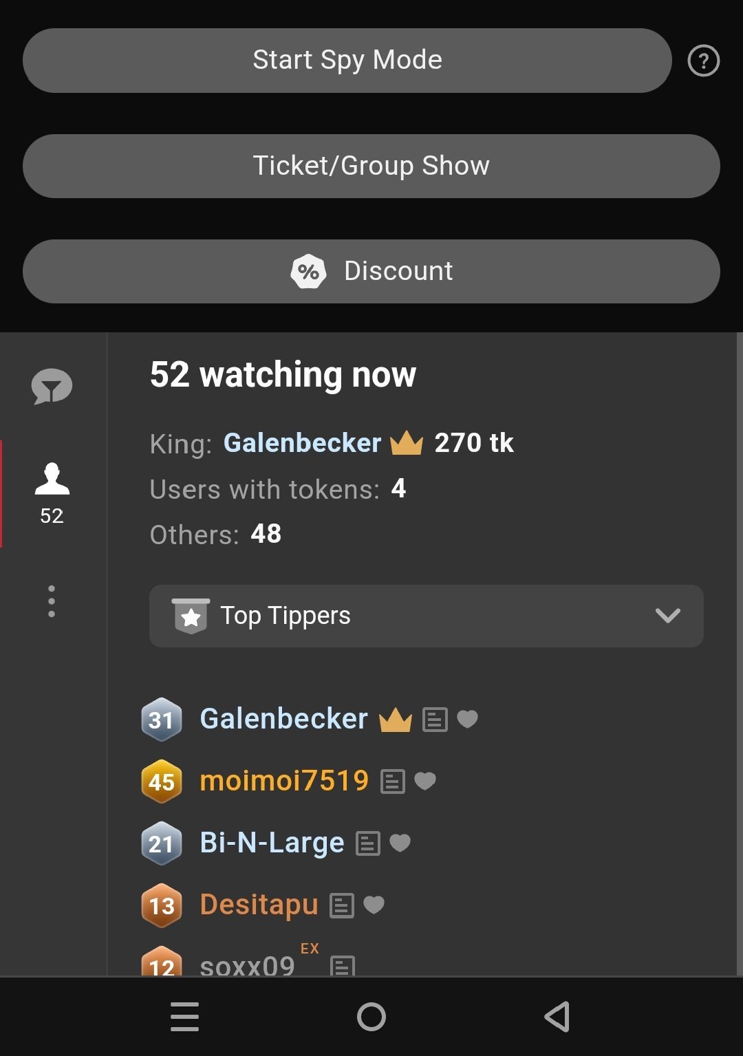Expand the Top Tippers dropdown
The width and height of the screenshot is (743, 1056).
pos(425,616)
